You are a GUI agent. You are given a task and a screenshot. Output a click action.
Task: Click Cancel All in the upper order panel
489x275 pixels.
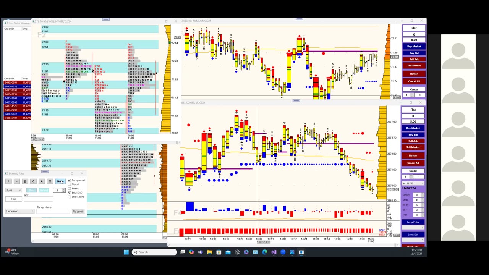coord(414,81)
